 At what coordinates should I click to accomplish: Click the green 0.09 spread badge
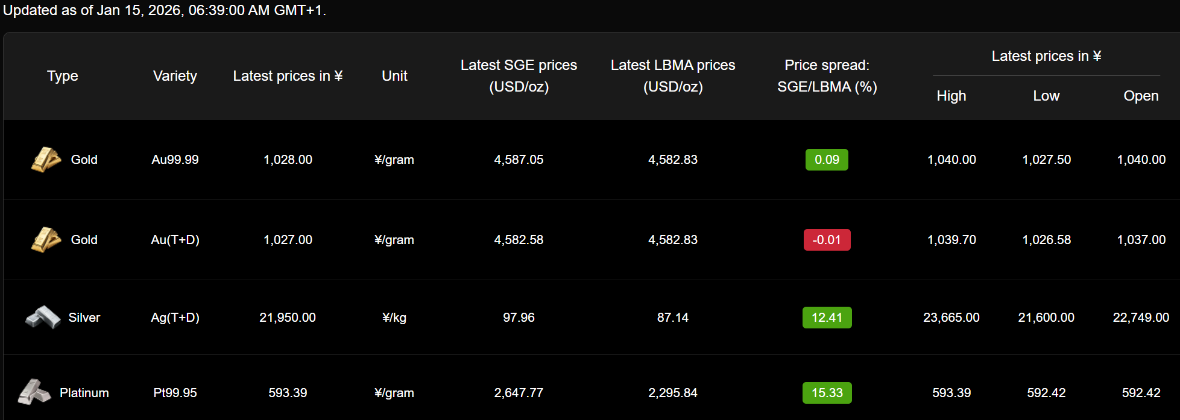tap(827, 160)
